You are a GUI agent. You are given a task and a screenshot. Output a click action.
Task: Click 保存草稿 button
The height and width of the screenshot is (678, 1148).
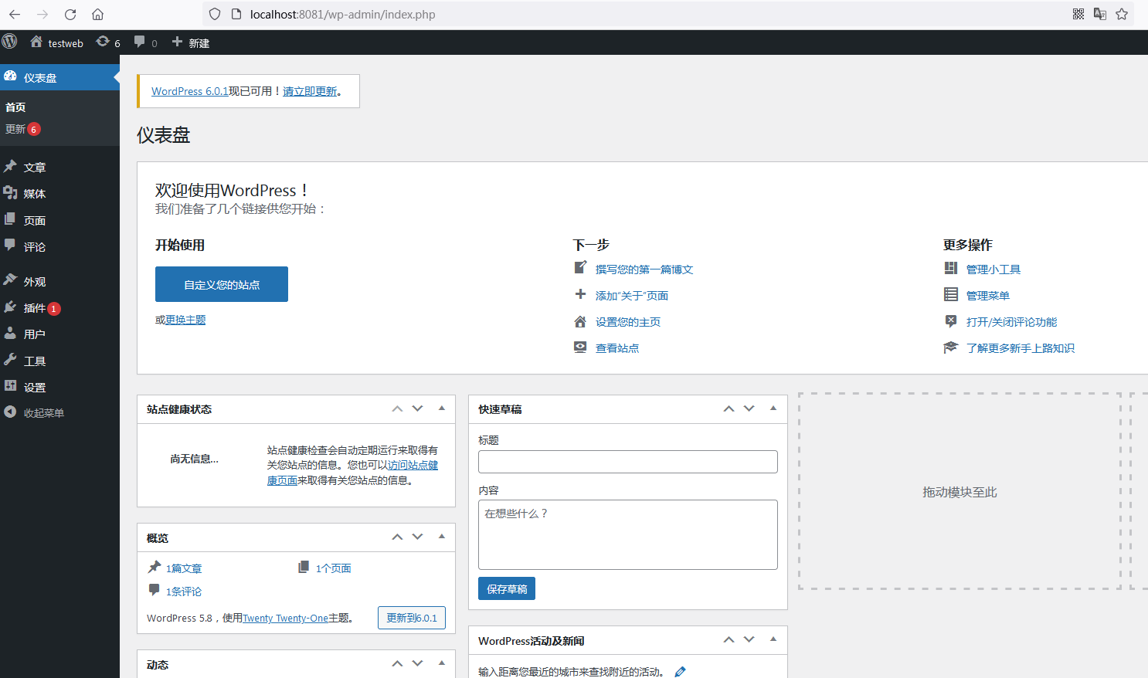click(507, 588)
